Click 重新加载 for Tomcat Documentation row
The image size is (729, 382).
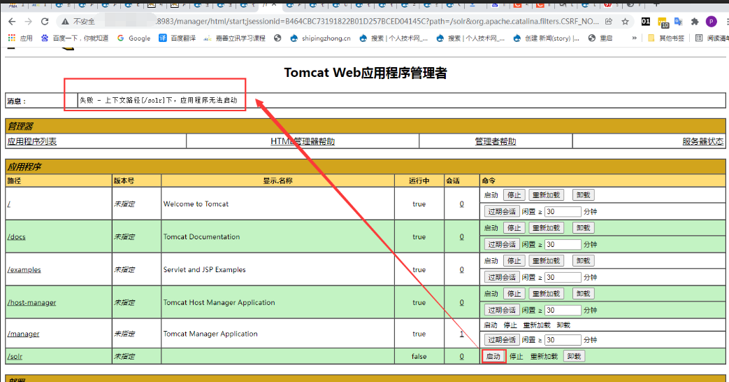pos(547,228)
